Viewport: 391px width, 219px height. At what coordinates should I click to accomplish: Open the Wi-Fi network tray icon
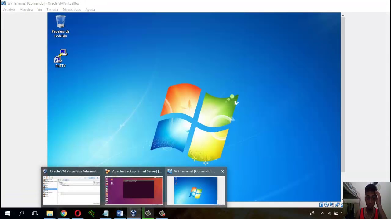click(x=330, y=214)
